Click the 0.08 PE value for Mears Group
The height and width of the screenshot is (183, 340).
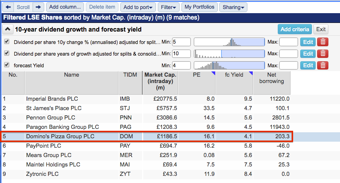click(209, 155)
